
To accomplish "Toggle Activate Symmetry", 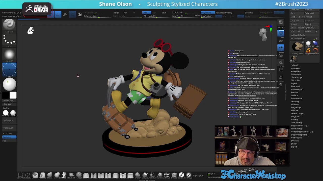I will tap(224, 13).
